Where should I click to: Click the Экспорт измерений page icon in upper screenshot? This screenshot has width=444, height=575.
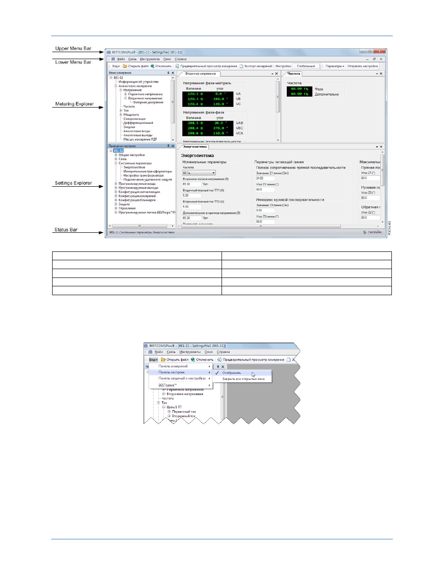coord(242,66)
